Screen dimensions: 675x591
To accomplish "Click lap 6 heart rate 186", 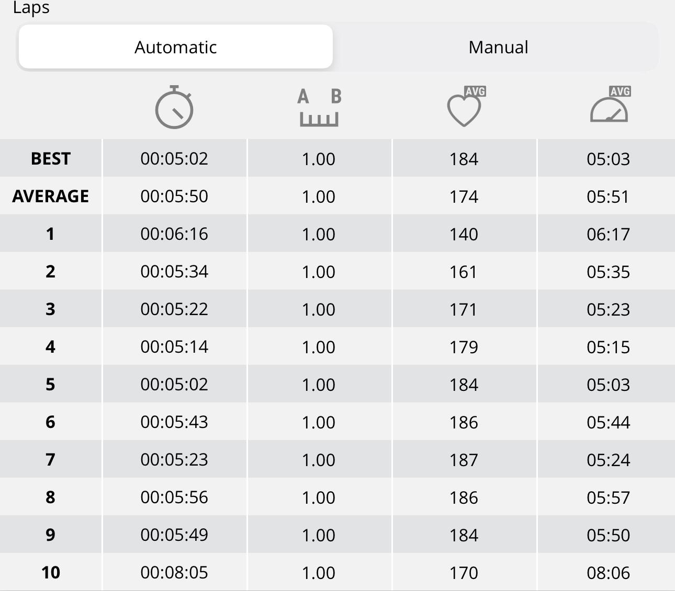I will (x=464, y=422).
